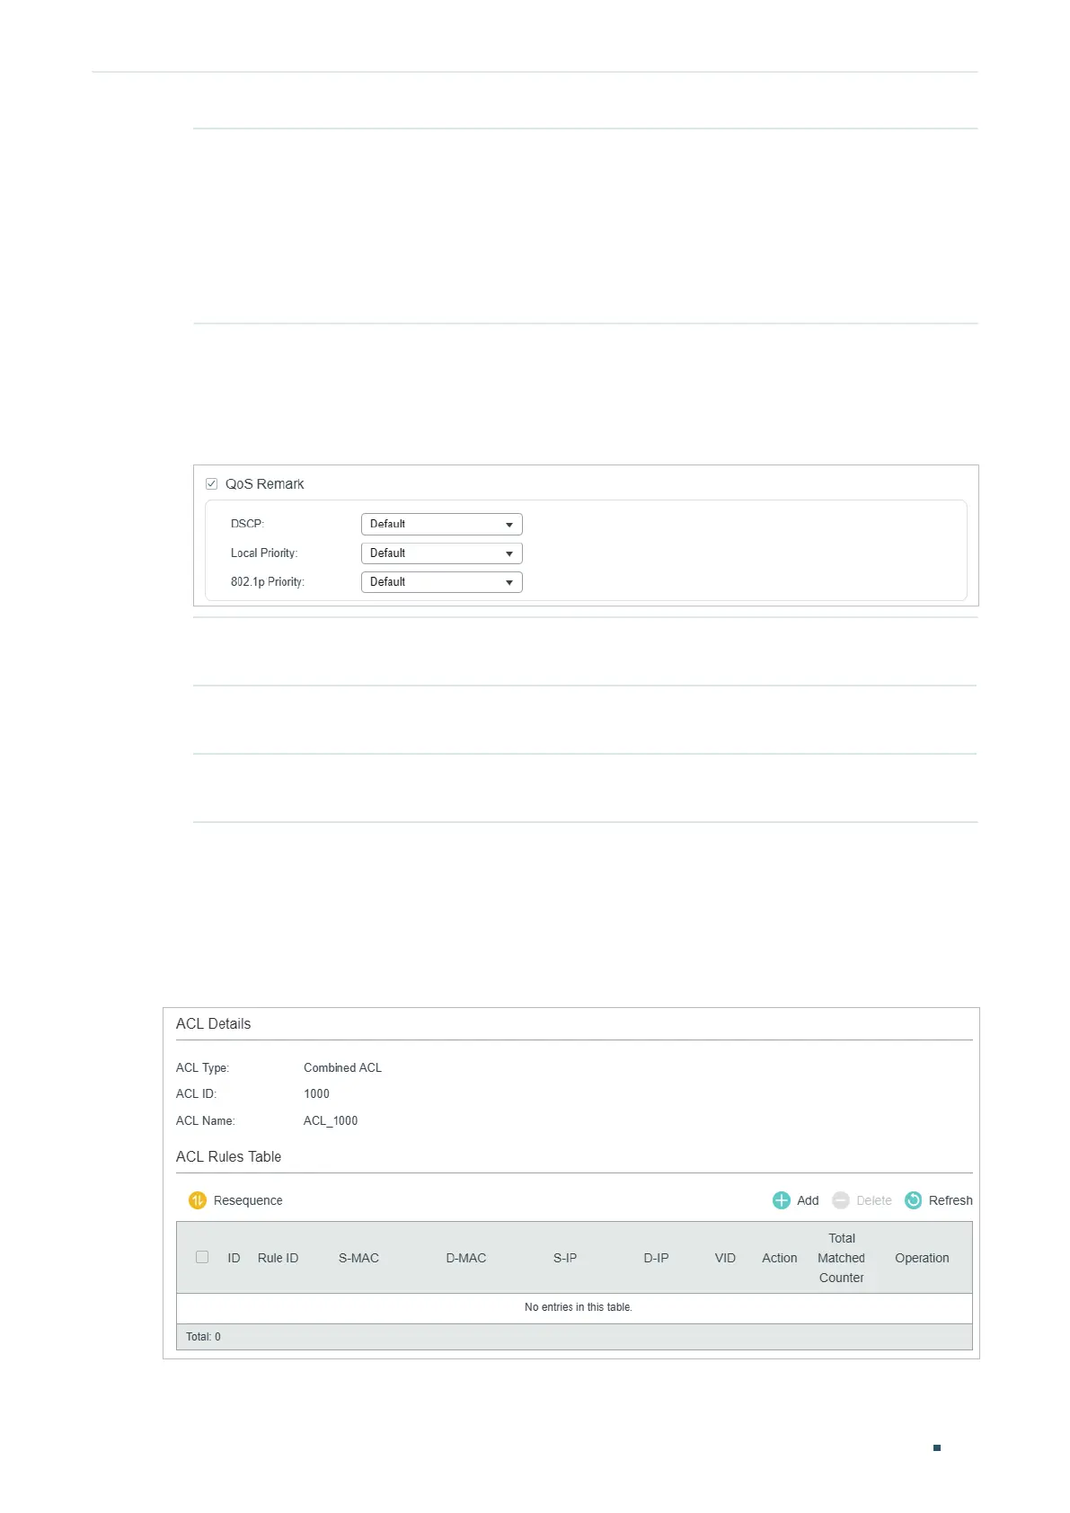Click the Add button label
The height and width of the screenshot is (1513, 1070).
pyautogui.click(x=808, y=1200)
